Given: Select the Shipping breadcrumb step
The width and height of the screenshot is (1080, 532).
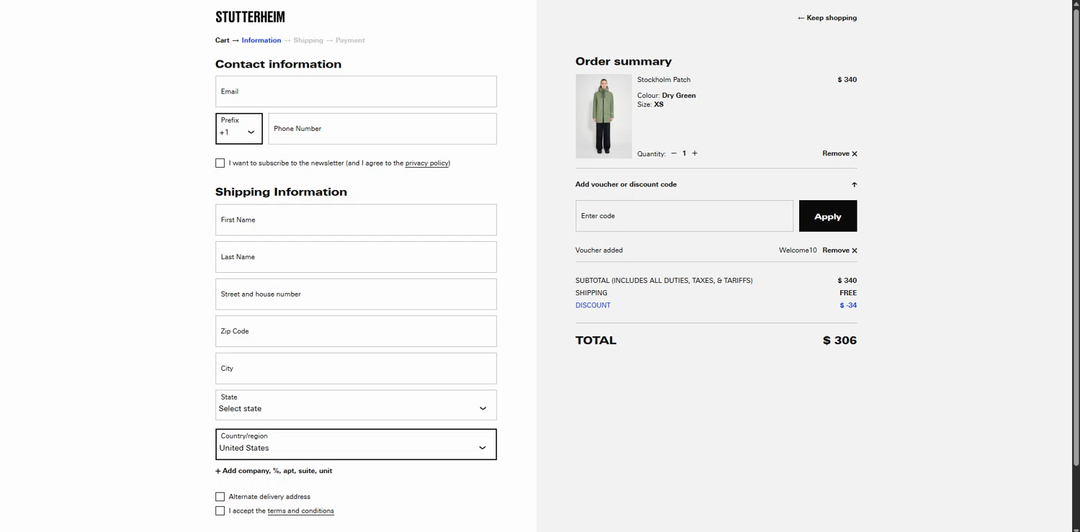Looking at the screenshot, I should [x=308, y=40].
